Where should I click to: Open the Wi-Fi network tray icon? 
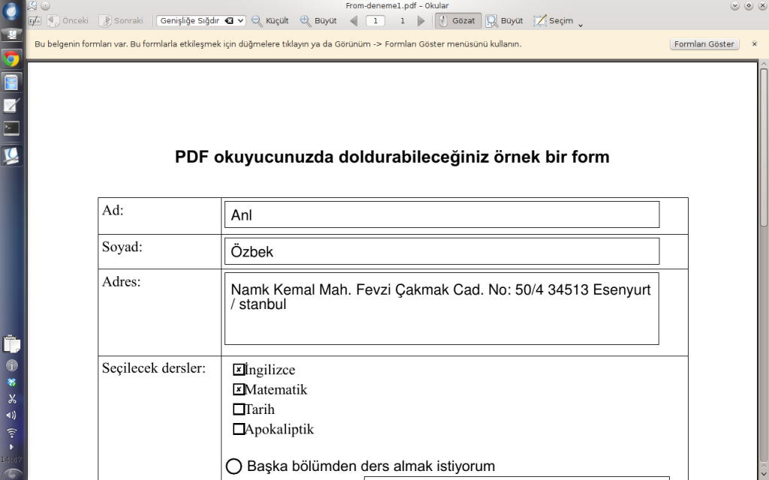11,433
